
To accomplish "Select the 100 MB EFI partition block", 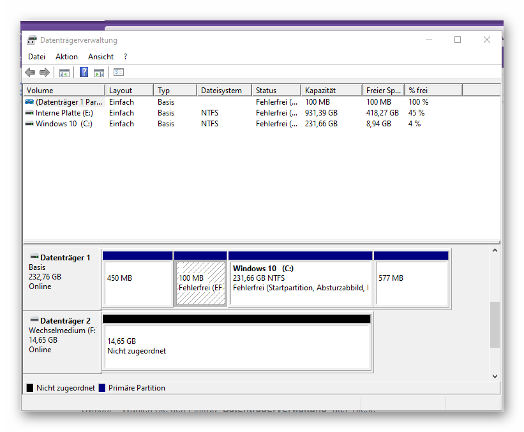I will [x=200, y=279].
